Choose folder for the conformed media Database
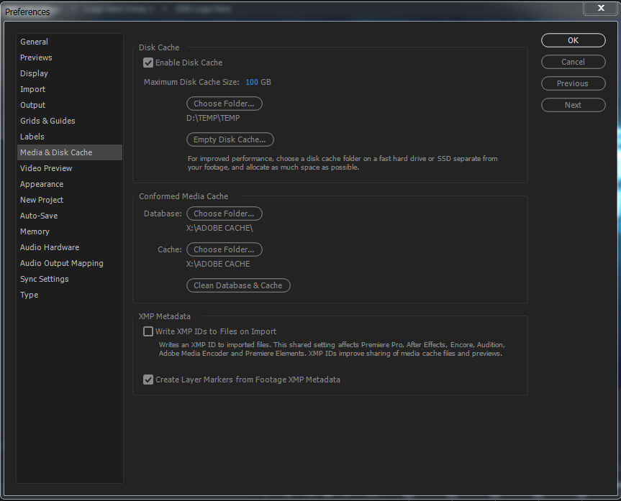 coord(225,213)
